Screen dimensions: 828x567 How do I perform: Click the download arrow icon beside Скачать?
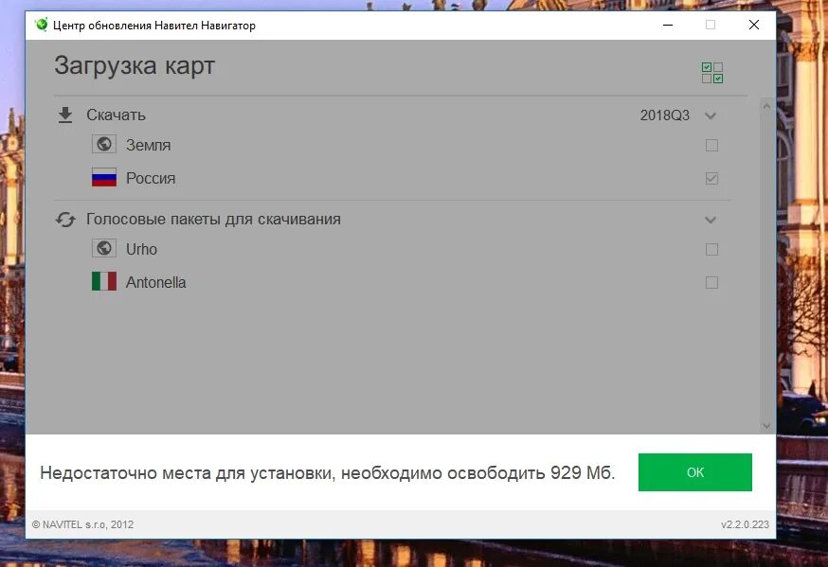(x=65, y=115)
